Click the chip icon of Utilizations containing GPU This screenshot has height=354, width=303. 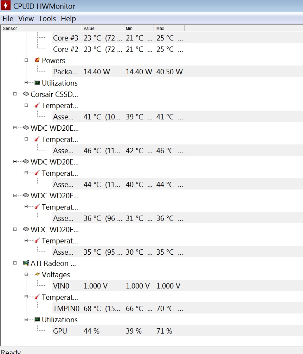tap(37, 319)
